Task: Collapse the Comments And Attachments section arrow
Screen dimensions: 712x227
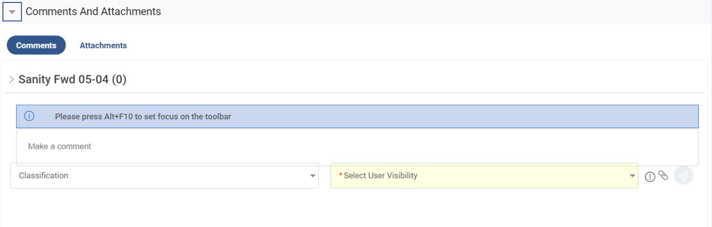Action: 12,12
